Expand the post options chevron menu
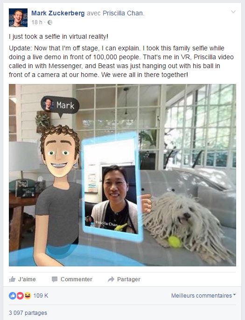This screenshot has height=320, width=245. 233,12
